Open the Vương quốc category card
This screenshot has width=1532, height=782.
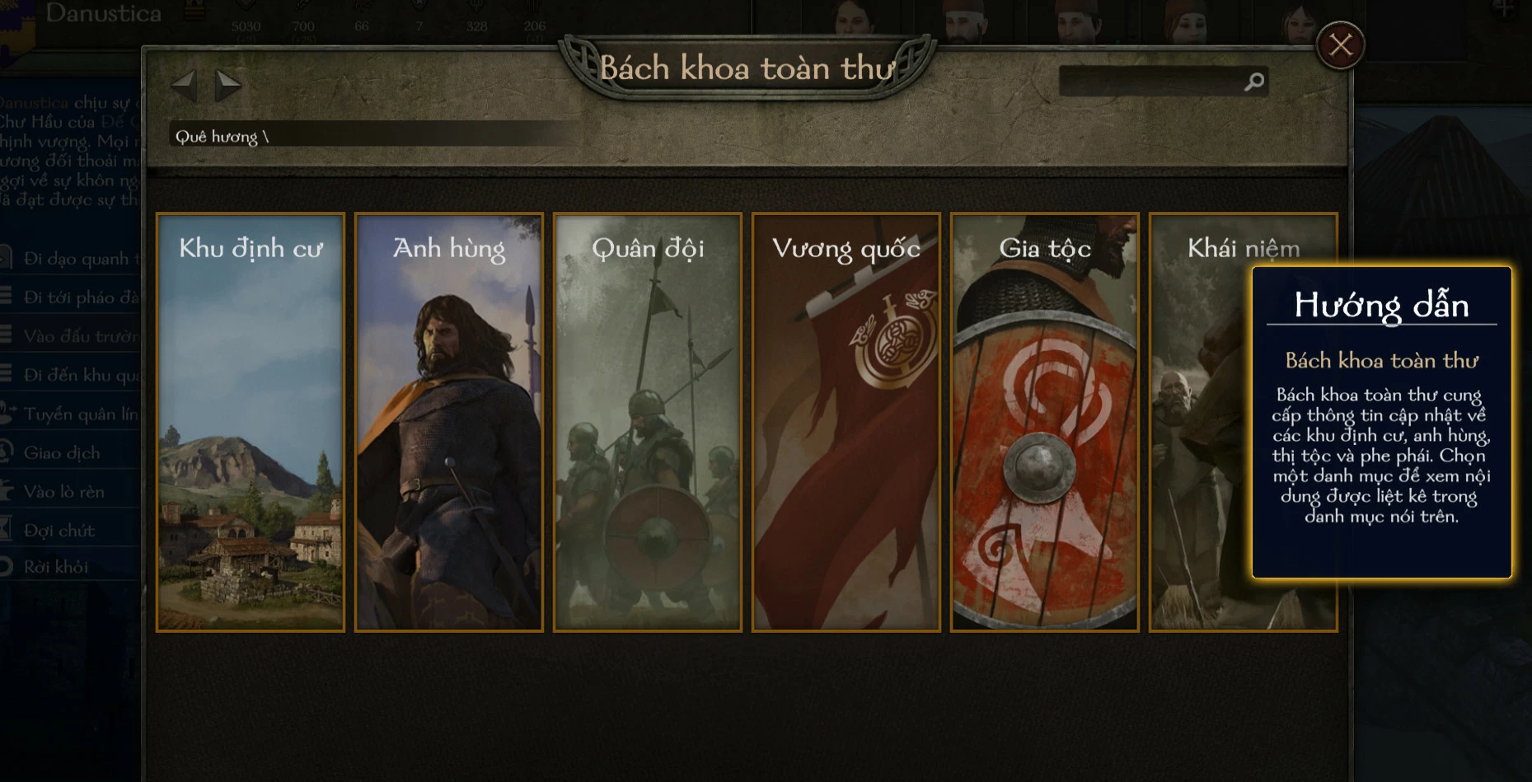click(x=846, y=423)
